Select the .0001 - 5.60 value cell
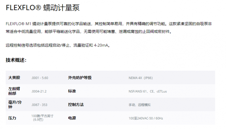 [40, 78]
